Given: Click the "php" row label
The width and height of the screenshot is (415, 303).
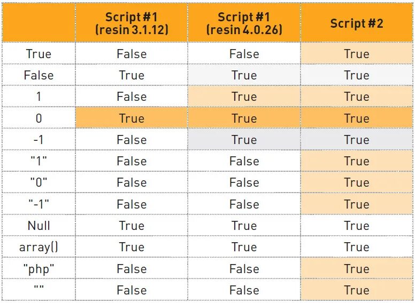Looking at the screenshot, I should [39, 269].
